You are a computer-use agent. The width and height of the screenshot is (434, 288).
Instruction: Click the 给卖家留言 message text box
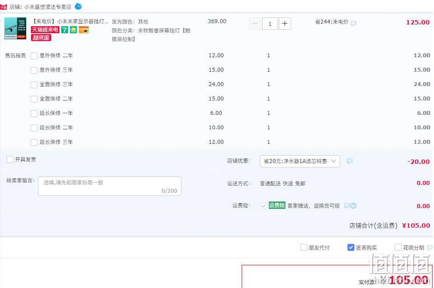pos(110,186)
